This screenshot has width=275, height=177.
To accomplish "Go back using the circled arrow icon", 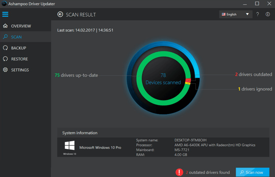I will coord(60,14).
